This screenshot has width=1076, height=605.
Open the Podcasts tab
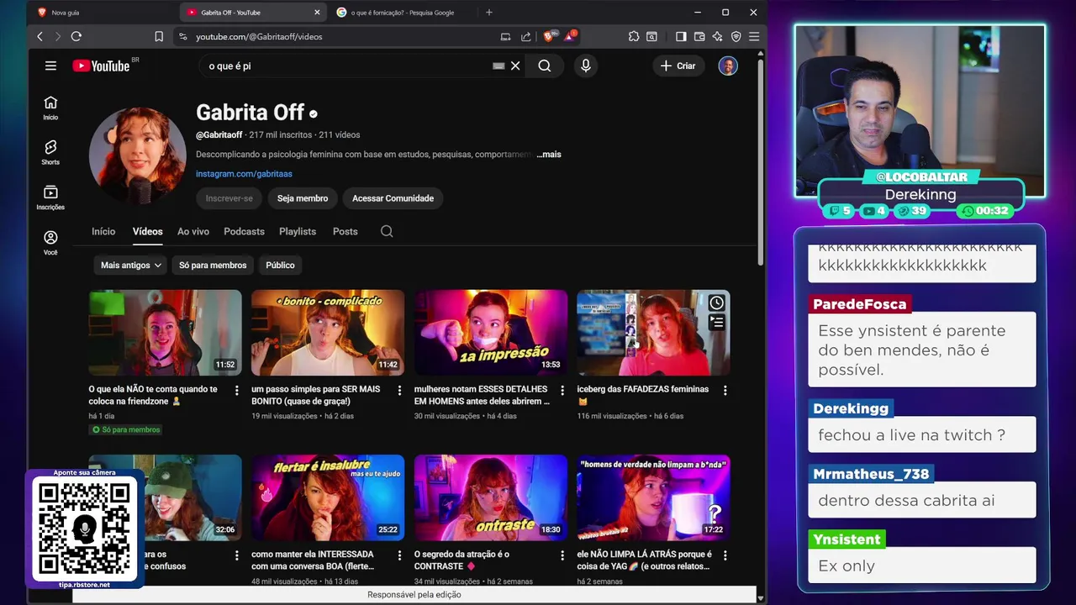point(244,231)
